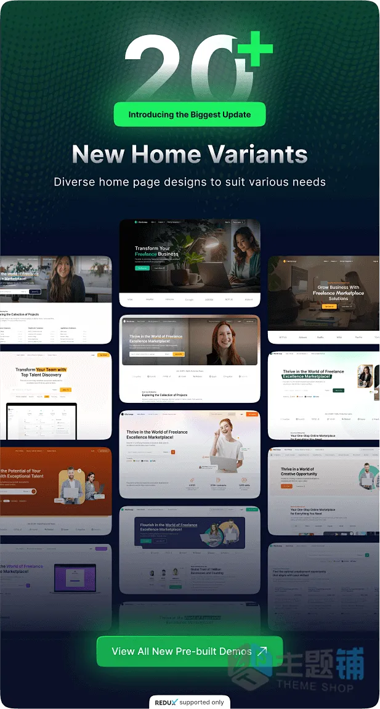Screen dimensions: 380x709
Task: Open the Transform Your Freelance Business demo thumbnail
Action: tap(190, 263)
